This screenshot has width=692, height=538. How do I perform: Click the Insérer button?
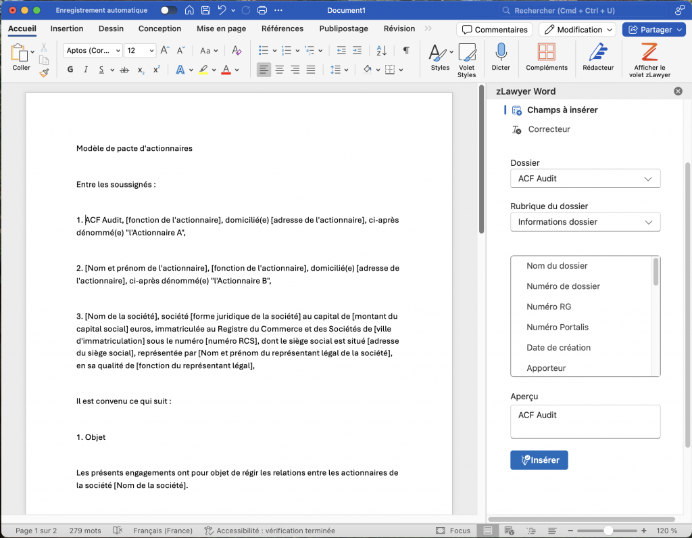point(539,460)
